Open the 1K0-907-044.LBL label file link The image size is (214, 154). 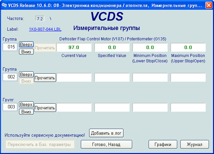45,29
